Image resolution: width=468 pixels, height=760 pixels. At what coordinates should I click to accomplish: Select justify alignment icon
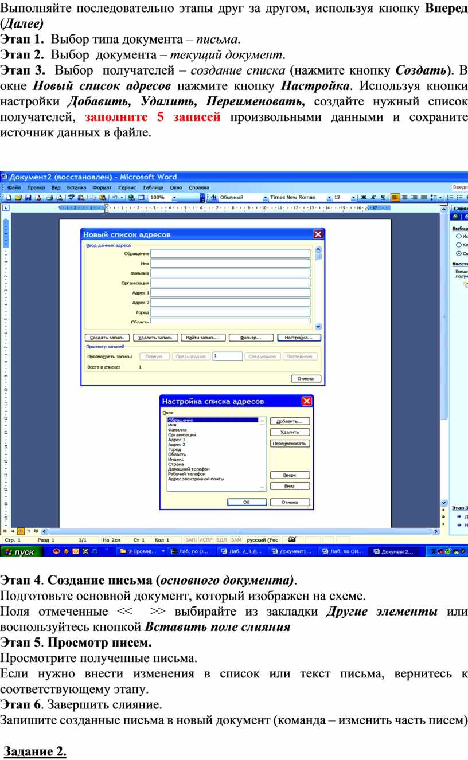pos(424,197)
